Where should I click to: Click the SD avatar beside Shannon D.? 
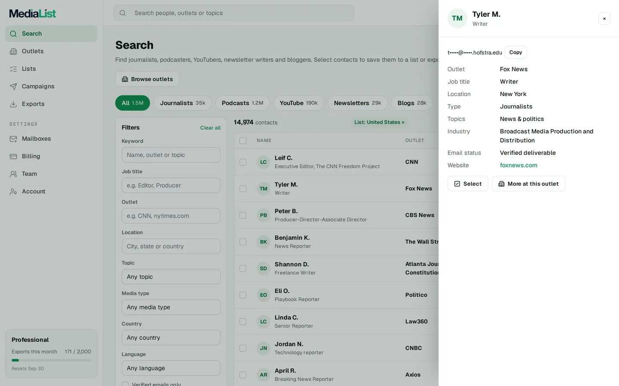pos(264,268)
